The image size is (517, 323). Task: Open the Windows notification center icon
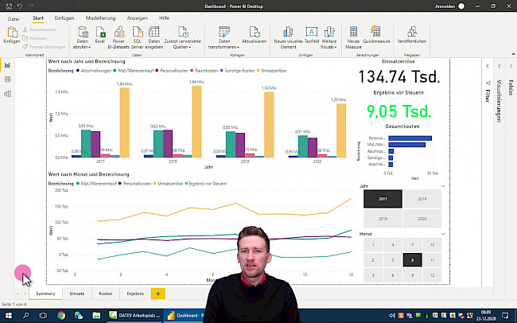pyautogui.click(x=505, y=315)
